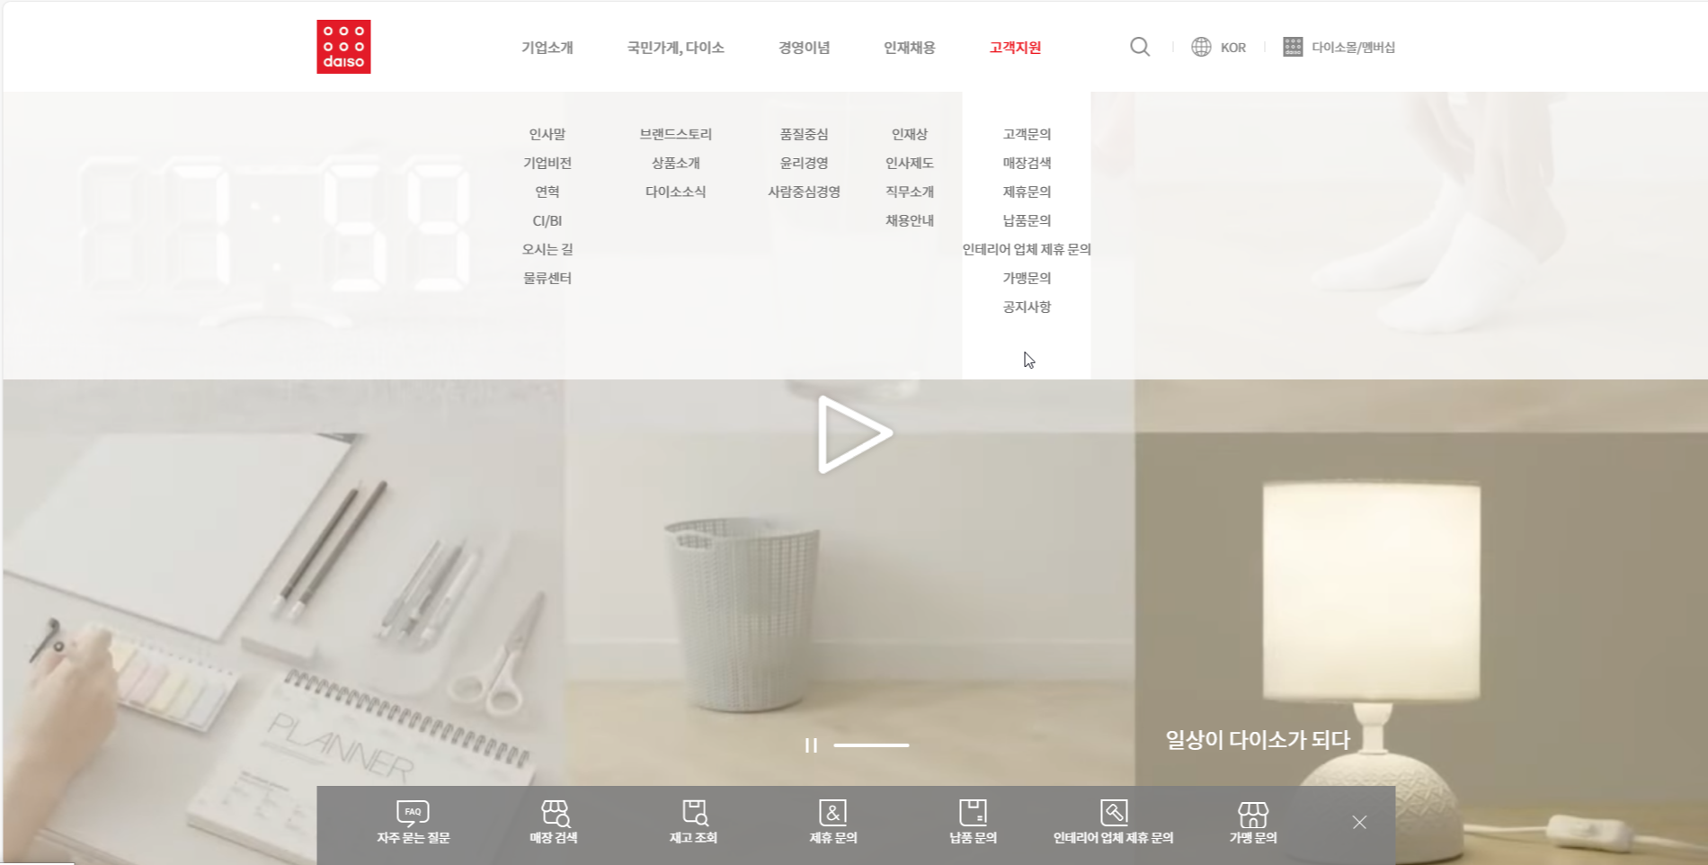Open the 기업소개 menu
The height and width of the screenshot is (865, 1708).
[x=547, y=48]
